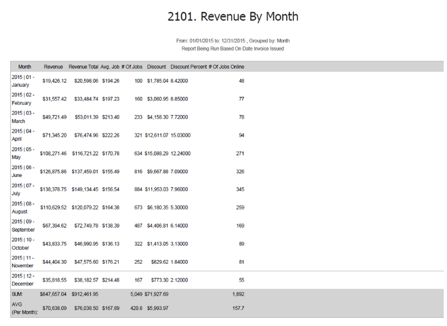The width and height of the screenshot is (447, 326).
Task: Click April discount percent 15.03000
Action: pos(180,135)
